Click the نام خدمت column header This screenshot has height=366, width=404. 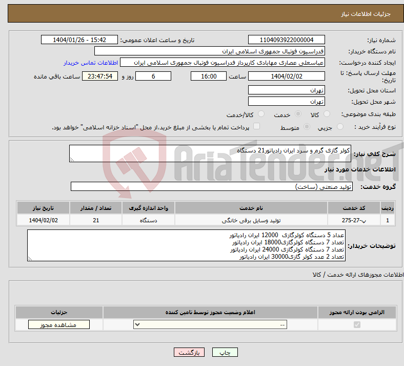251,208
